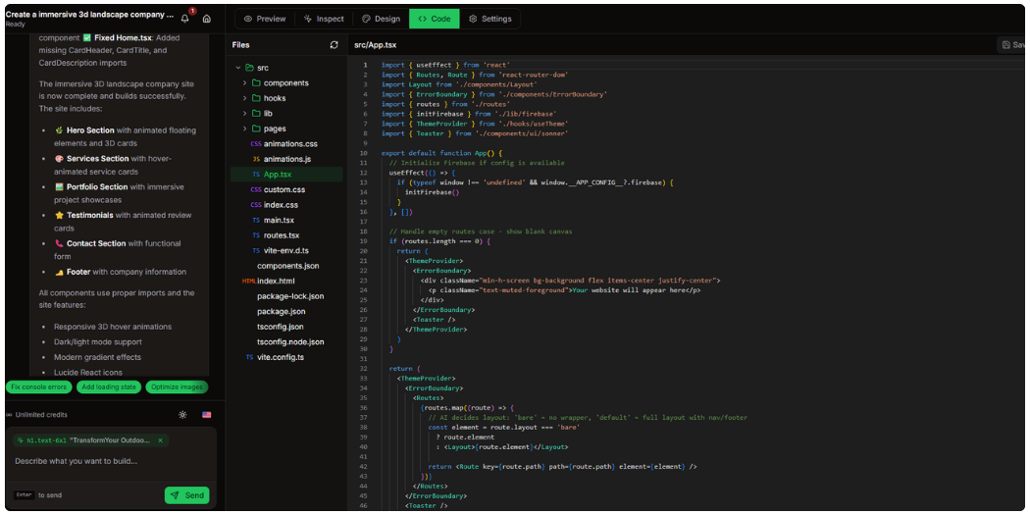Image resolution: width=1030 pixels, height=515 pixels.
Task: Click the Fix console errors suggestion
Action: 38,387
